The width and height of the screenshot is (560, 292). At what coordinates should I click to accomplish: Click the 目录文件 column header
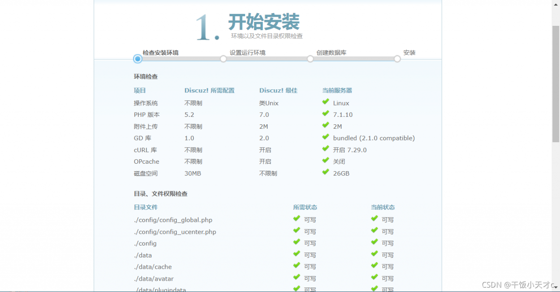click(x=146, y=208)
